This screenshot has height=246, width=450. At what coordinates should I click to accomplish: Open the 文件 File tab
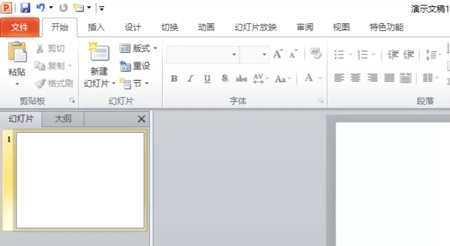pos(19,27)
